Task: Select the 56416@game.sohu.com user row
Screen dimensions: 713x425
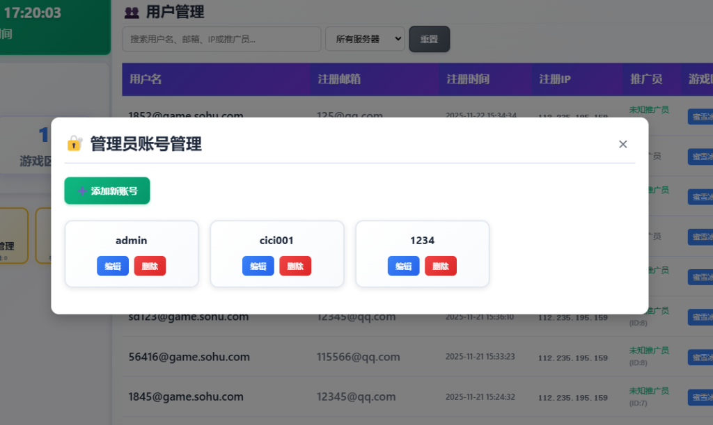Action: (189, 357)
